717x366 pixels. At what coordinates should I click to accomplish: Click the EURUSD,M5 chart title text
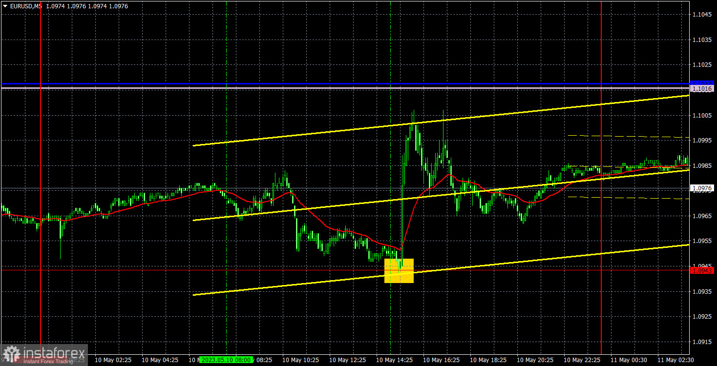click(x=26, y=6)
